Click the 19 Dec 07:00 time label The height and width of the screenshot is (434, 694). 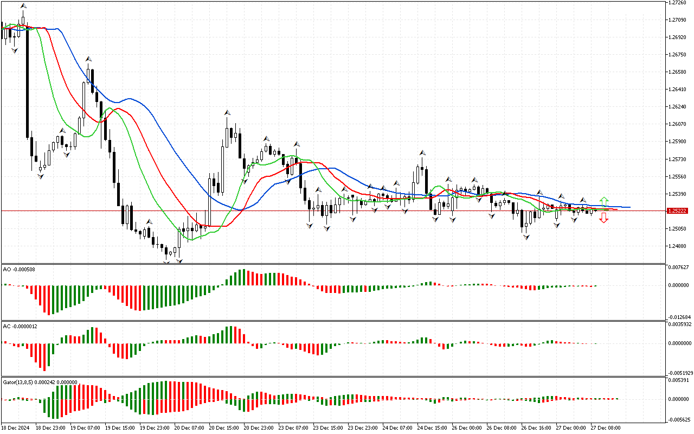pos(85,428)
